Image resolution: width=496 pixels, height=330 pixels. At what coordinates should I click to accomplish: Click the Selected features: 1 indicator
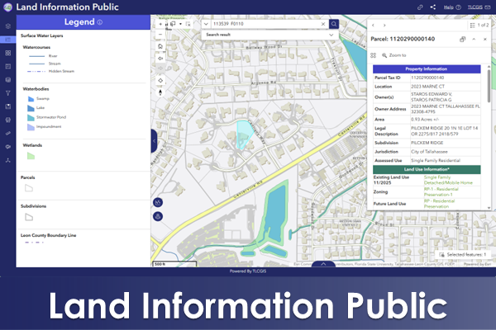[463, 255]
